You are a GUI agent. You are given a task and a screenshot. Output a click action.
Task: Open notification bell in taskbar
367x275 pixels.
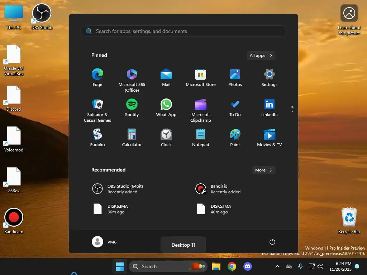click(x=357, y=266)
